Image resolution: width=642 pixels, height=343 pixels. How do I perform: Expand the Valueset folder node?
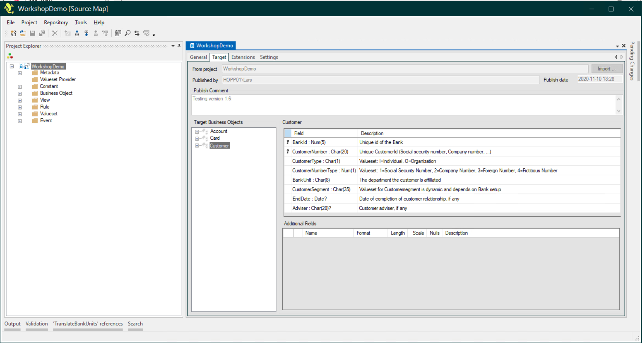[x=20, y=114]
